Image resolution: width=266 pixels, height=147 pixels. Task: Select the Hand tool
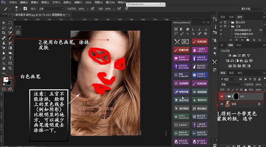(4, 68)
